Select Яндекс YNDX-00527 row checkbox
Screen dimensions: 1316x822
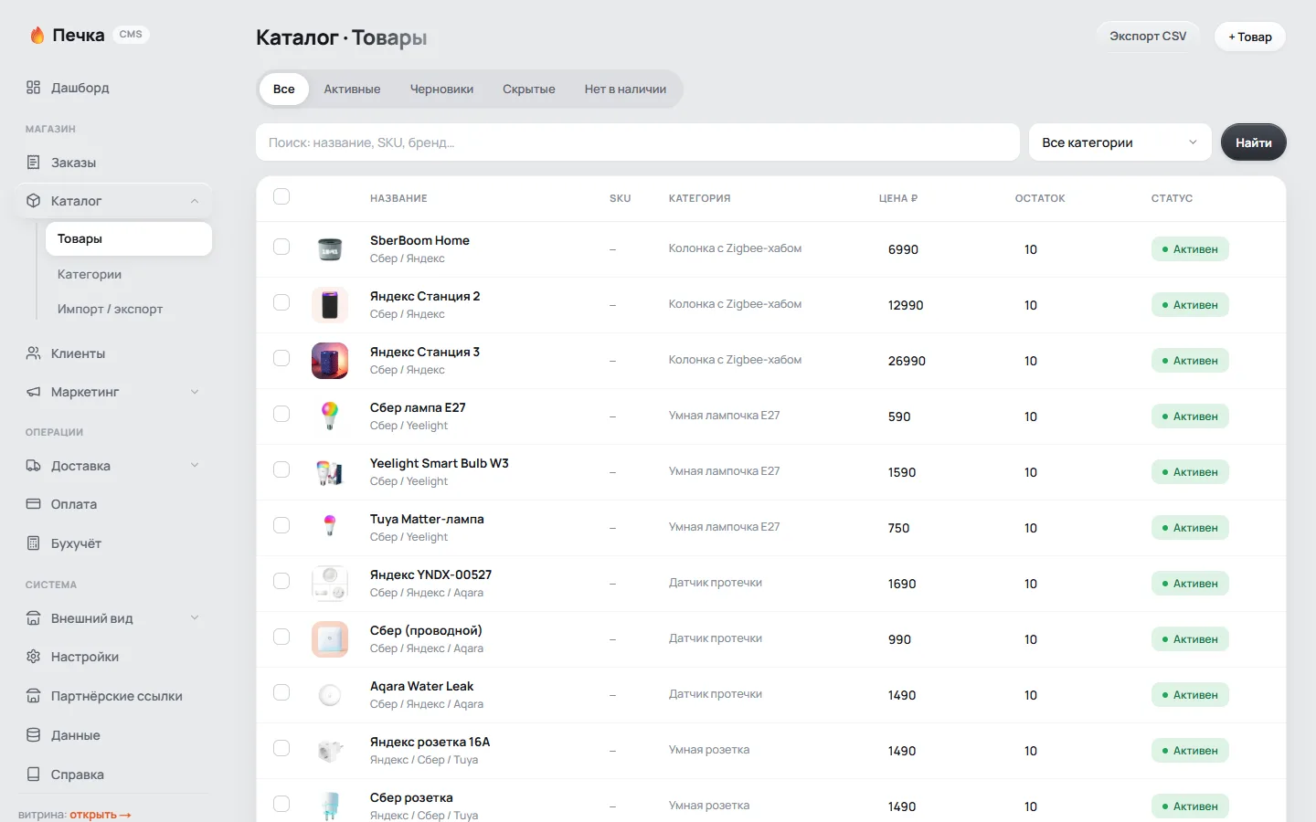pos(281,581)
